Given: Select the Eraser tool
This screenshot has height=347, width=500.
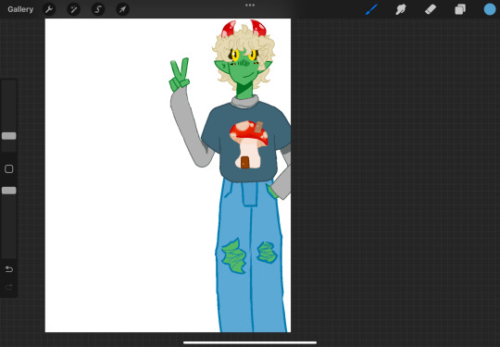Looking at the screenshot, I should pos(431,9).
